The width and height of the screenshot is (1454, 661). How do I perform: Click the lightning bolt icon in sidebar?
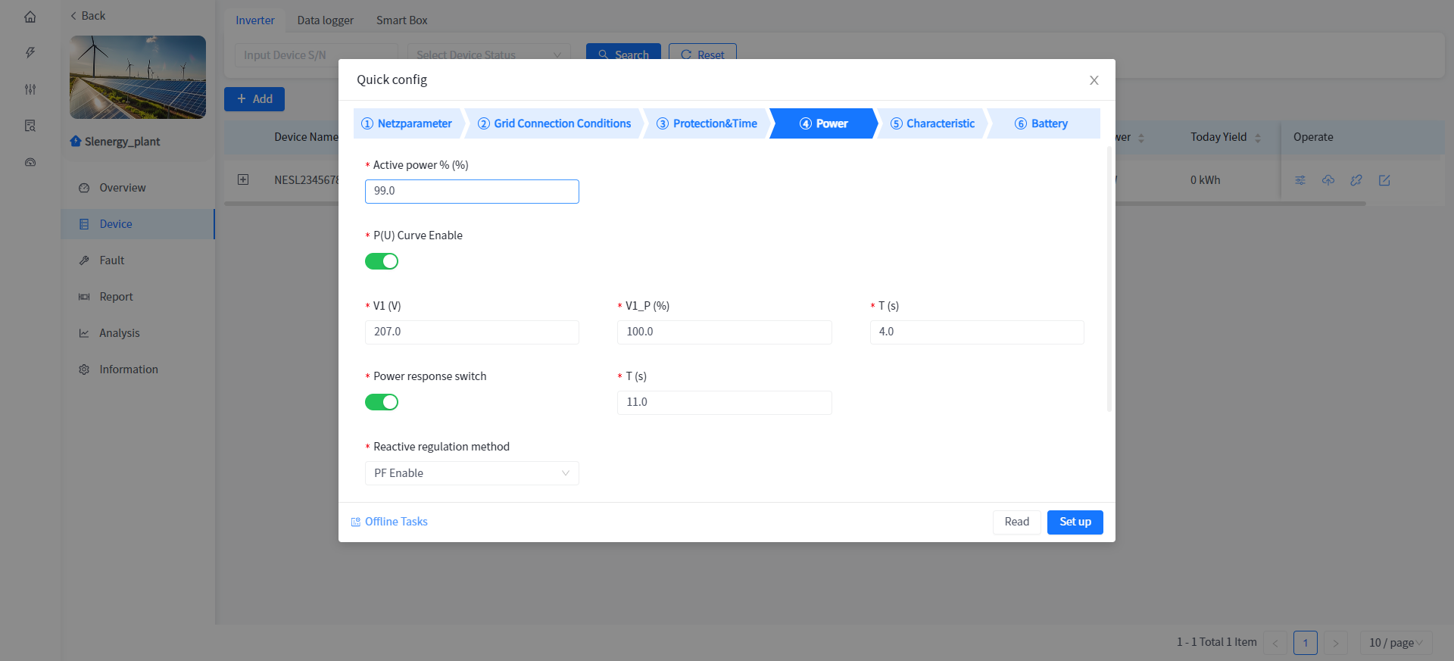point(30,53)
